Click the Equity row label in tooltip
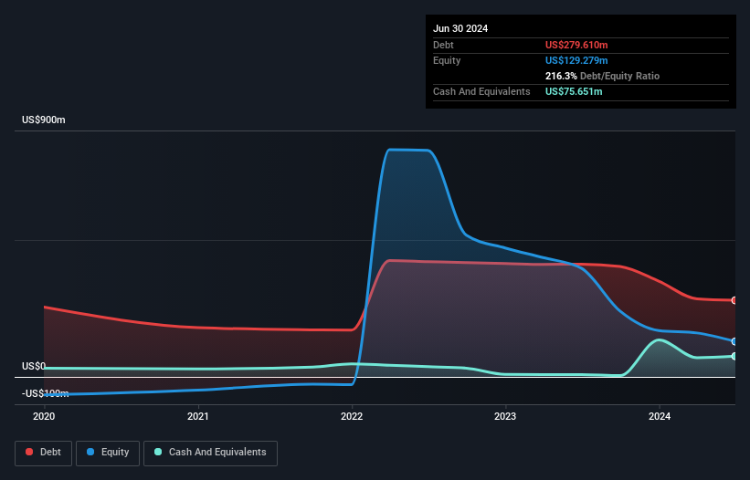Screen dimensions: 750x480 pyautogui.click(x=447, y=60)
